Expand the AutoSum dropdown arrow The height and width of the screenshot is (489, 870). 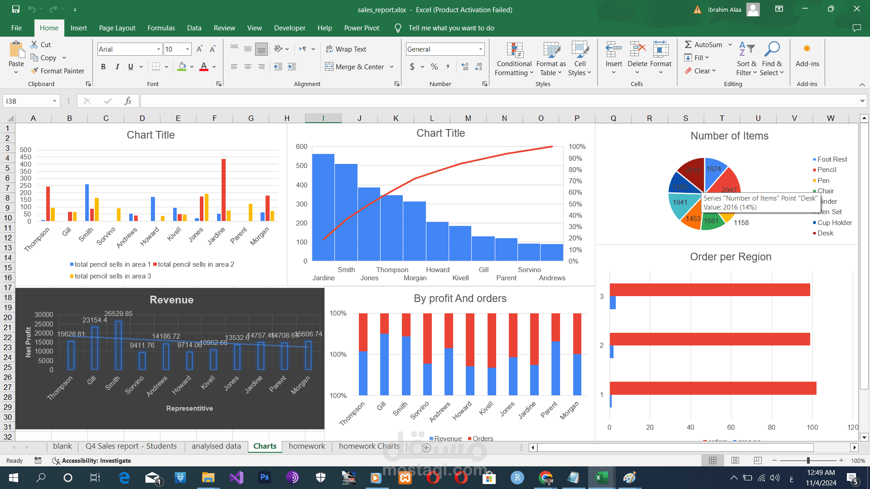click(730, 44)
